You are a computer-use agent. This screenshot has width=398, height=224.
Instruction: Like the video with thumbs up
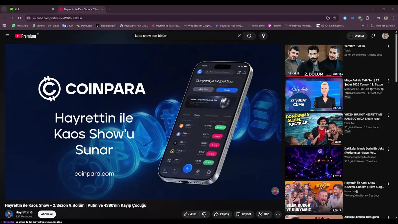pyautogui.click(x=190, y=214)
